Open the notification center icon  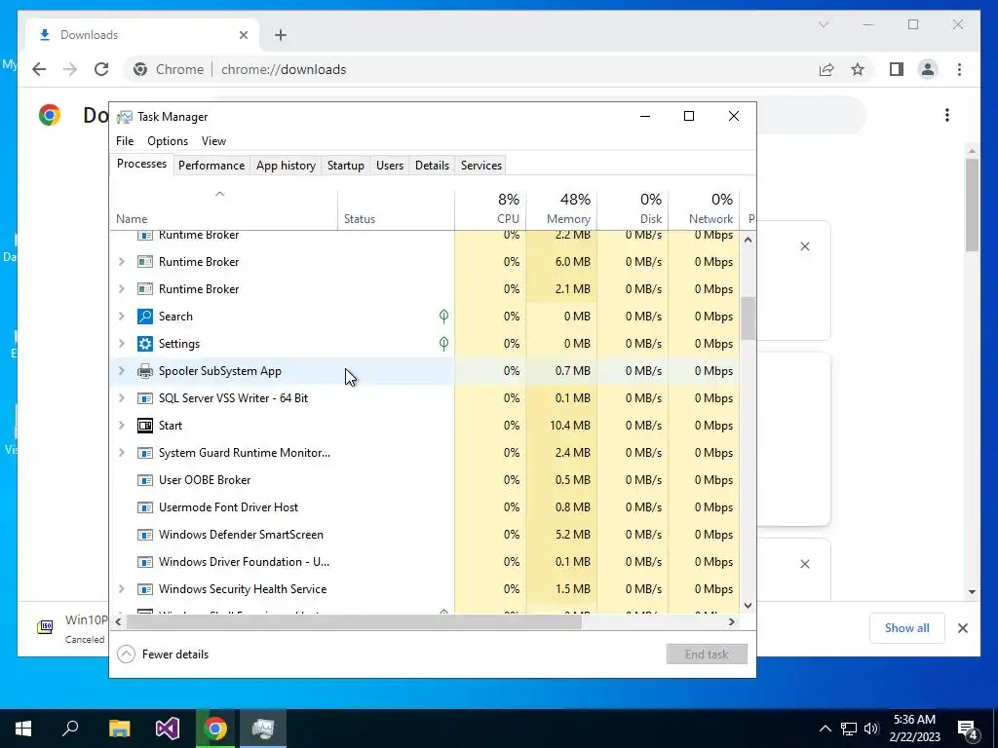[968, 729]
